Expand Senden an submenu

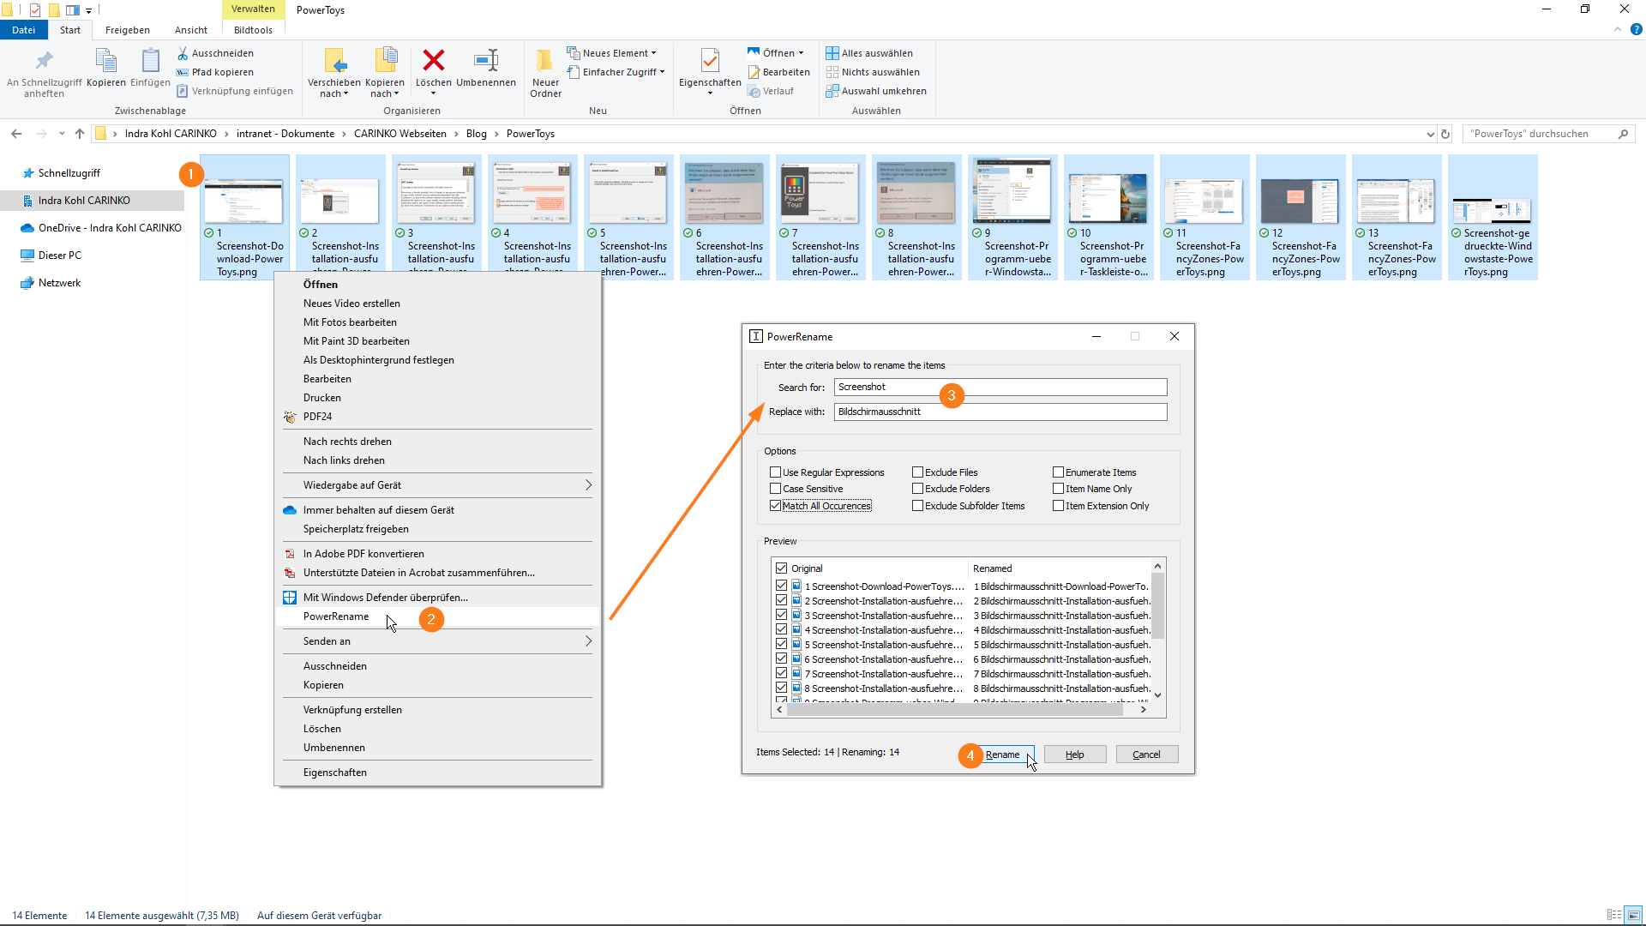[x=588, y=641]
